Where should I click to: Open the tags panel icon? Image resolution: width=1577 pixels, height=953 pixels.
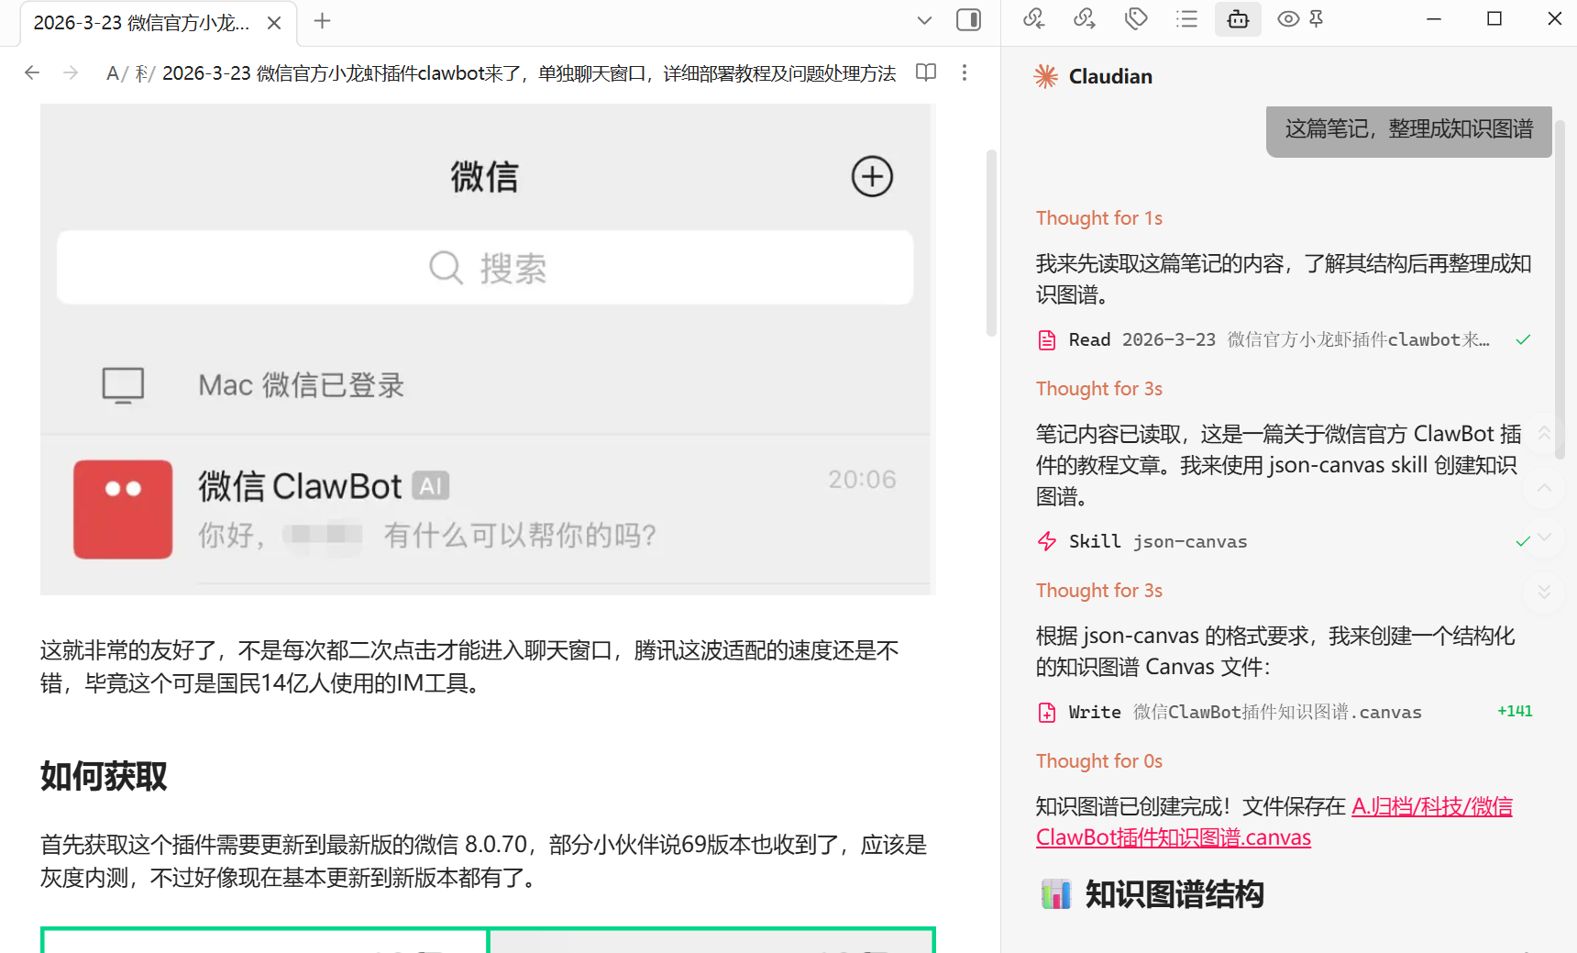coord(1135,18)
